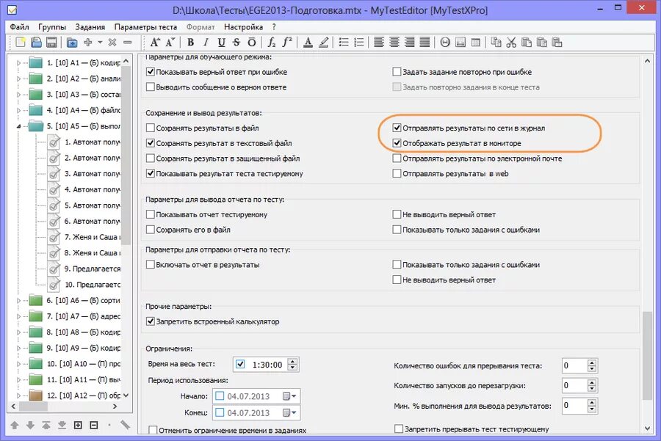Insert special symbol icon
This screenshot has width=661, height=441.
point(445,42)
